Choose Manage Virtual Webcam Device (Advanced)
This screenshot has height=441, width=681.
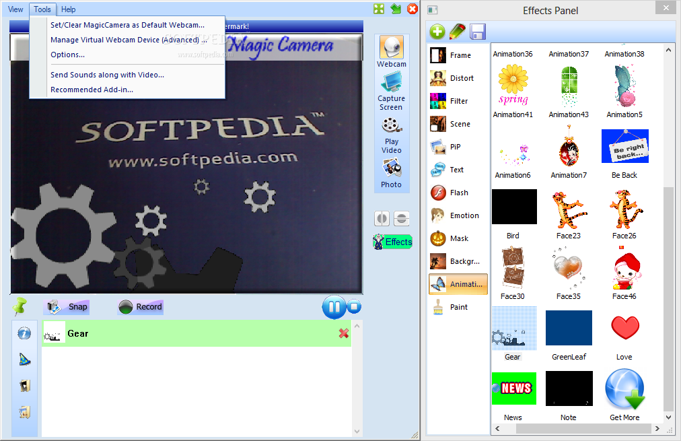point(127,40)
